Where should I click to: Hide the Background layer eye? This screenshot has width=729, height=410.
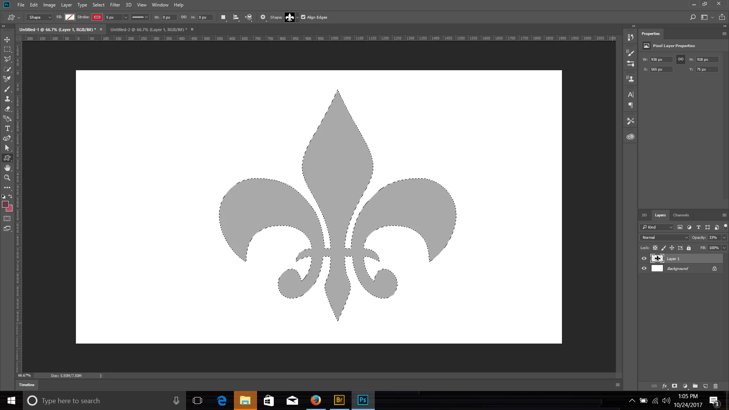click(x=644, y=268)
